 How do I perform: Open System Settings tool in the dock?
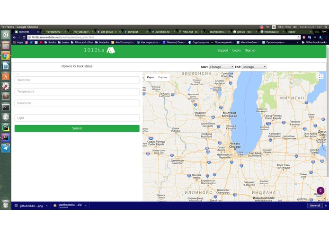pos(6,86)
